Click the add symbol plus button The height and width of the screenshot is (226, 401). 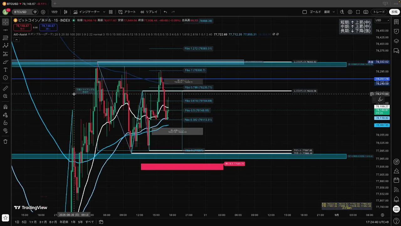(x=43, y=12)
